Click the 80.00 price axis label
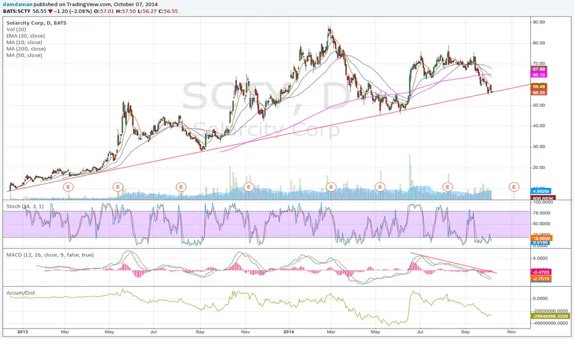Image resolution: width=574 pixels, height=339 pixels. 540,43
